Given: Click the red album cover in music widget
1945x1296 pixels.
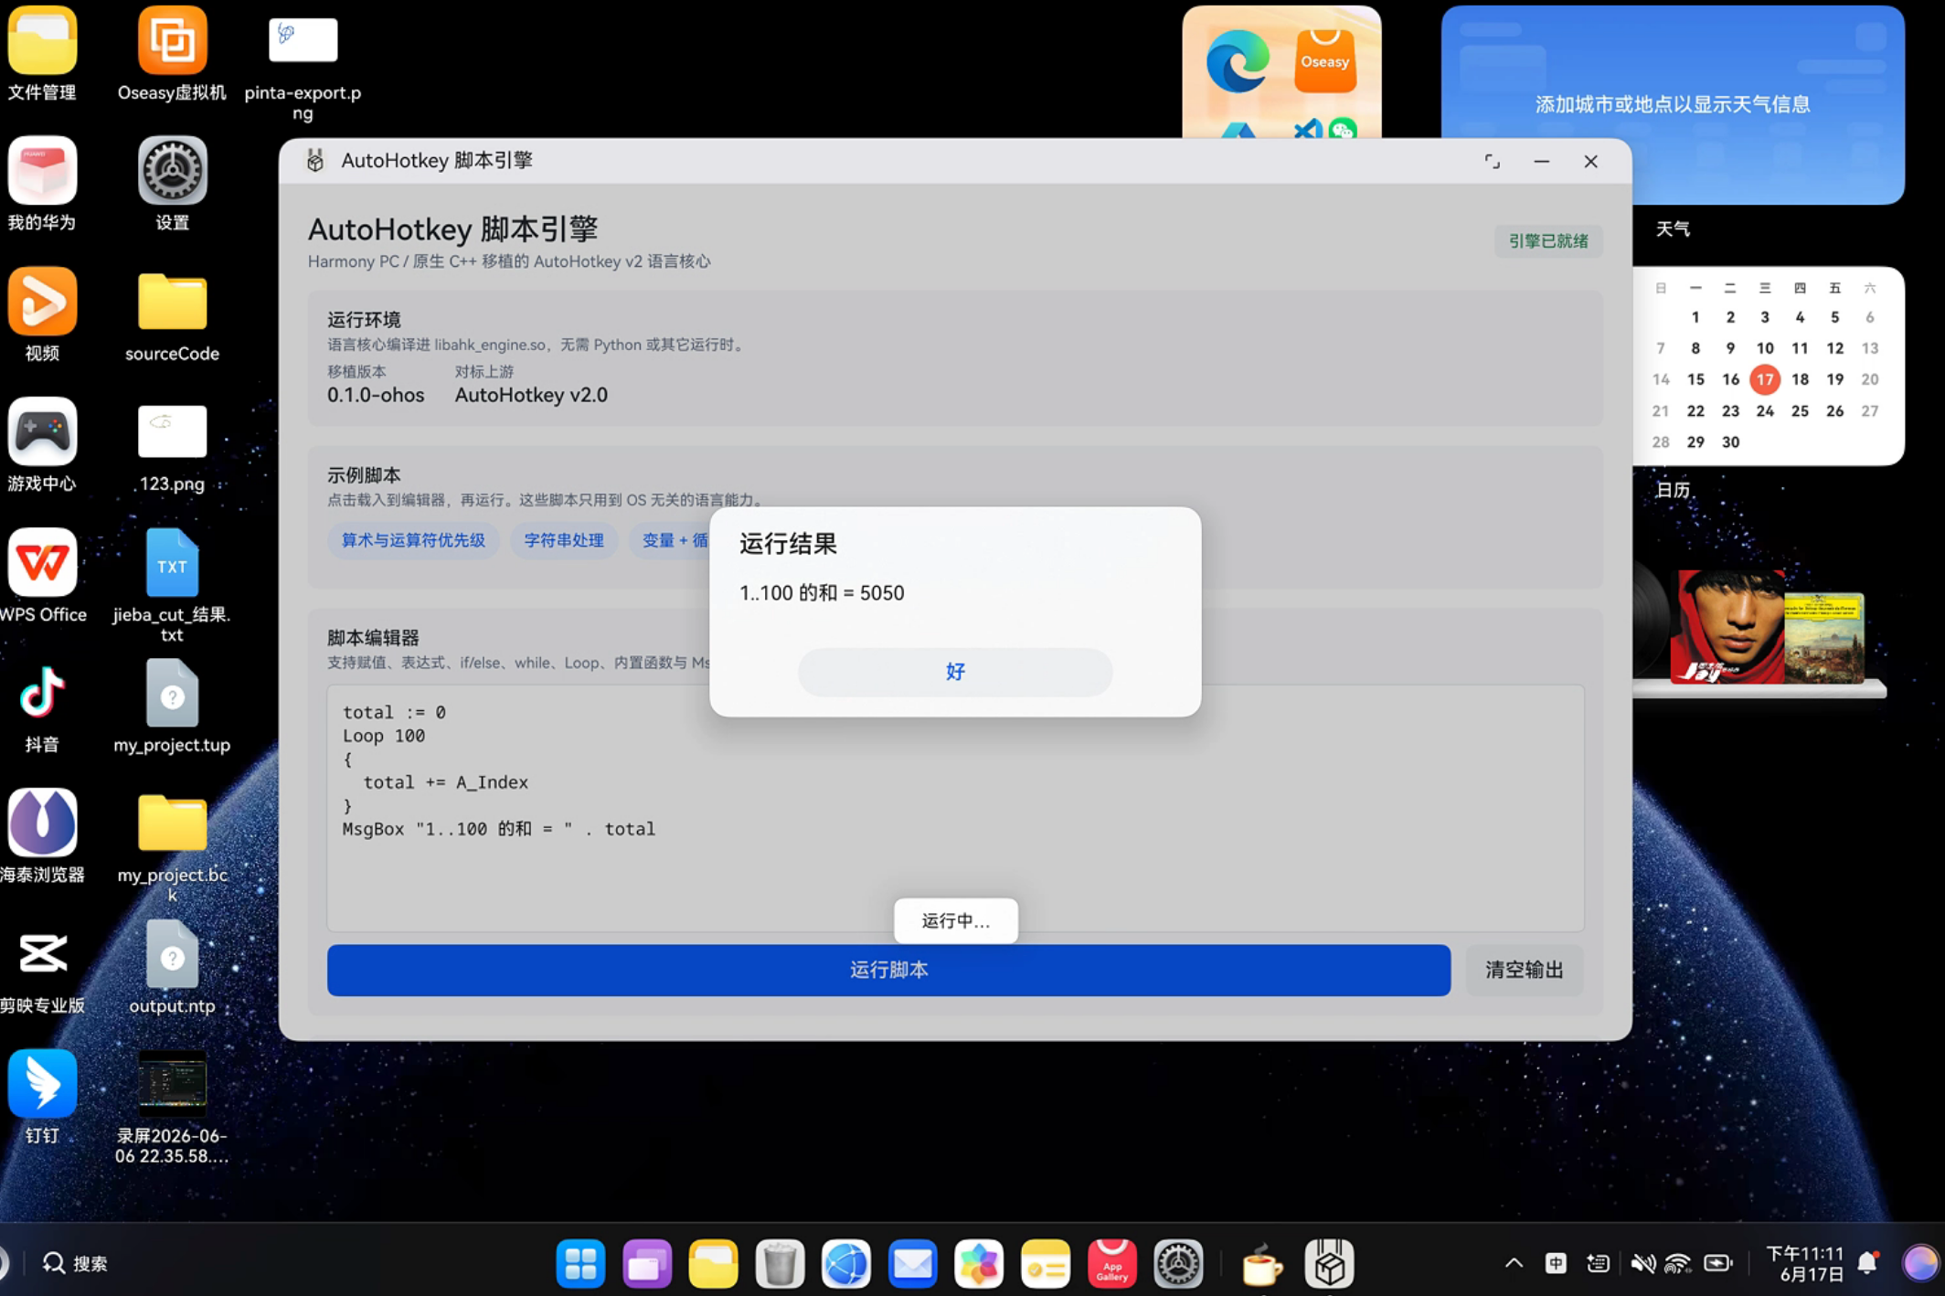Looking at the screenshot, I should 1727,626.
